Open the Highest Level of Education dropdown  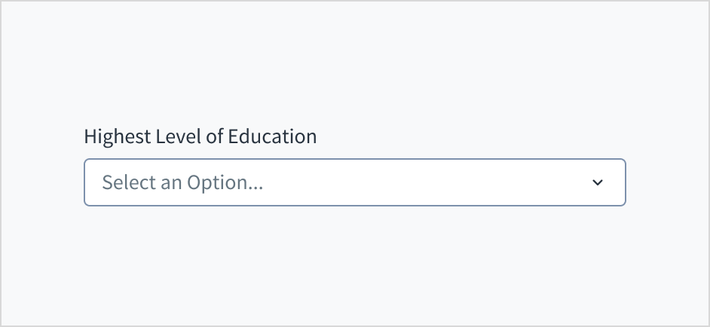click(354, 182)
